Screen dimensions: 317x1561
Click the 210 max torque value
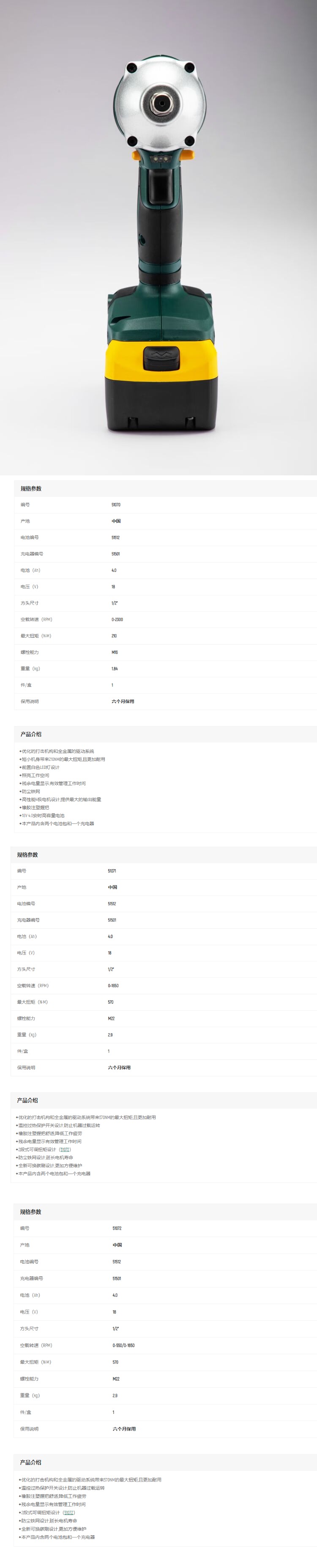point(114,636)
